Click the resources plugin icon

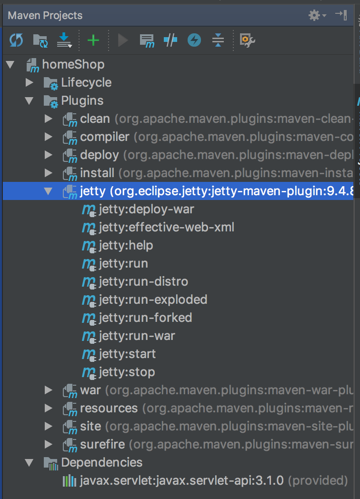pos(70,409)
